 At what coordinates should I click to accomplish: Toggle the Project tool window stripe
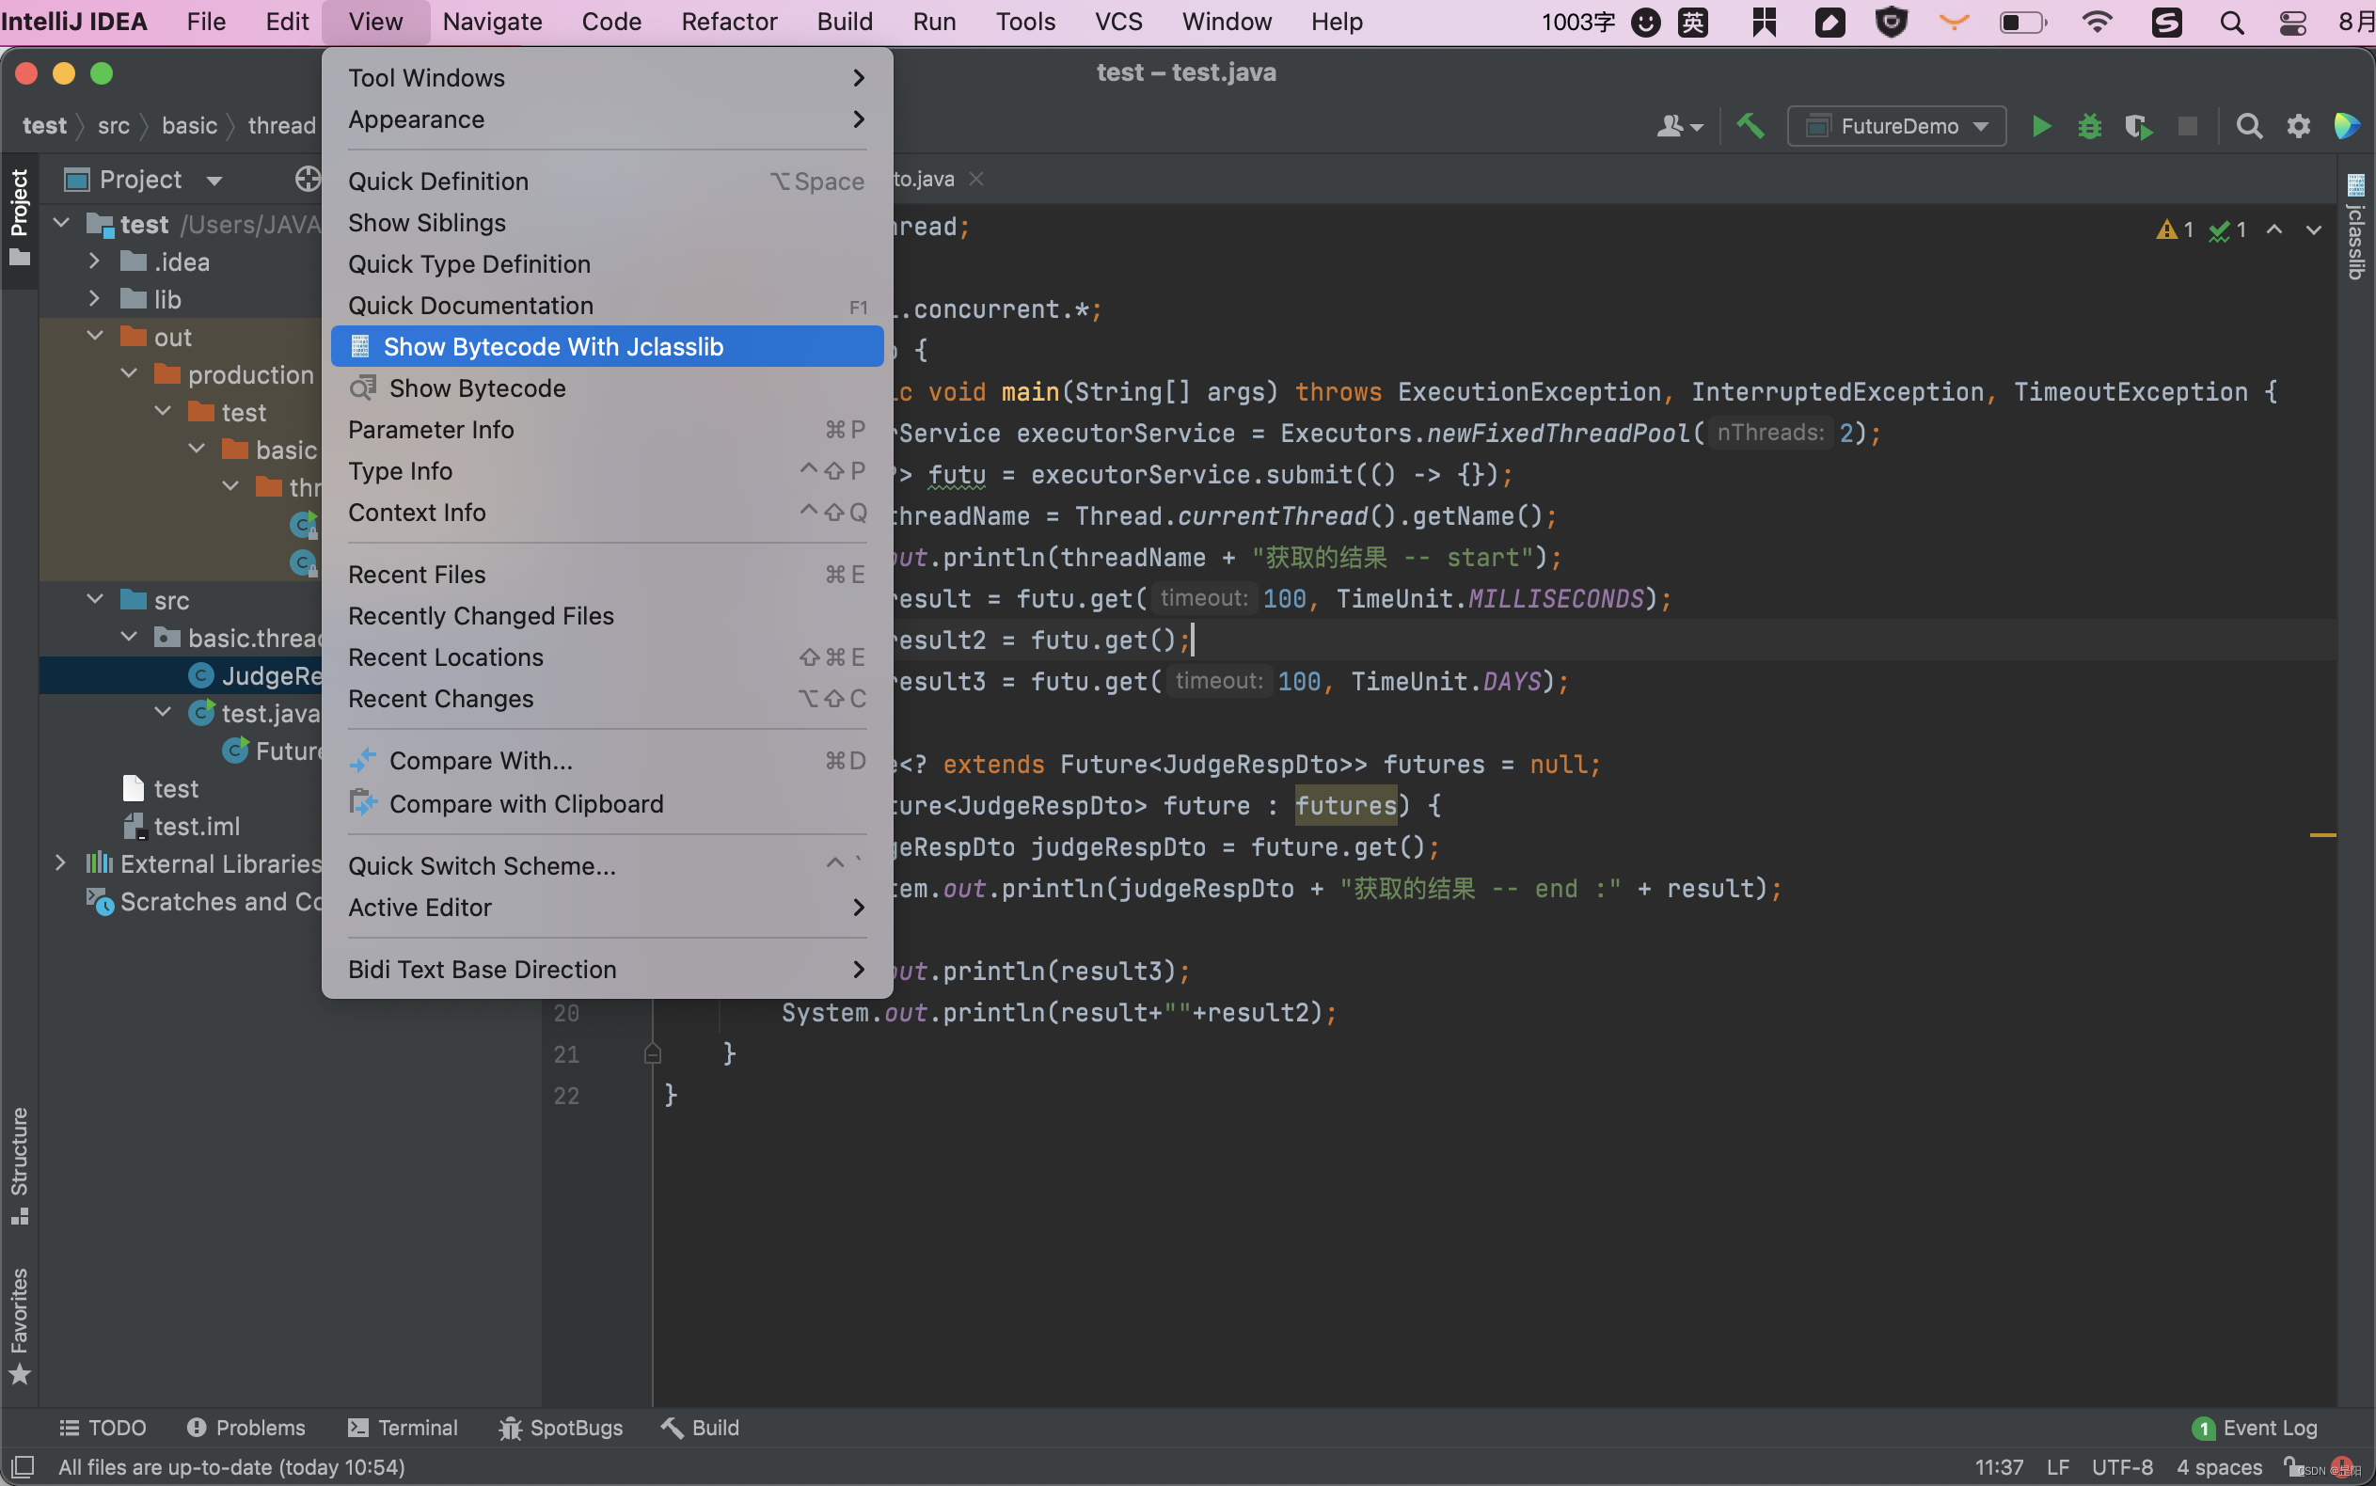tap(19, 216)
